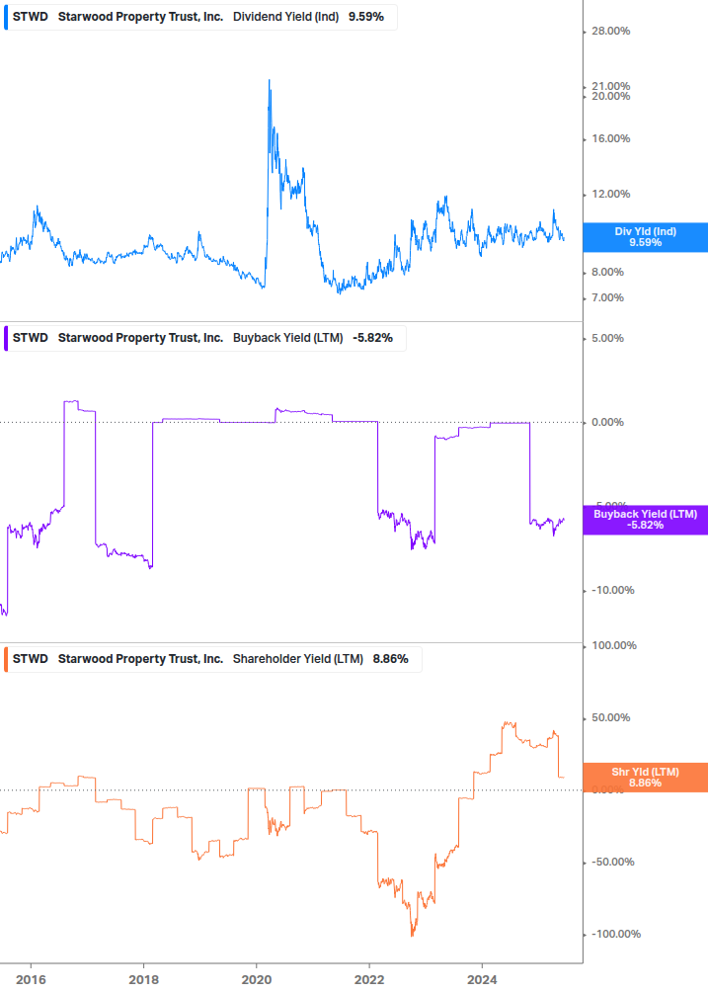Click the 2022 label on the time axis
Image resolution: width=708 pixels, height=993 pixels.
[369, 980]
